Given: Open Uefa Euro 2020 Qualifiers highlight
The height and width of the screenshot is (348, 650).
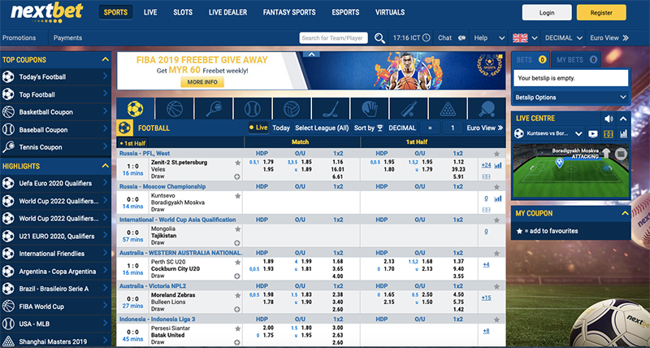Looking at the screenshot, I should pyautogui.click(x=55, y=183).
